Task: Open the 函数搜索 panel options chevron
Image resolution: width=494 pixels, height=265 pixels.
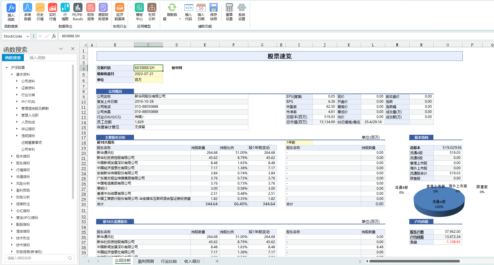Action: click(61, 49)
